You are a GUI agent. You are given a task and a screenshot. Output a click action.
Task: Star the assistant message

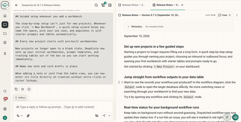[22, 89]
